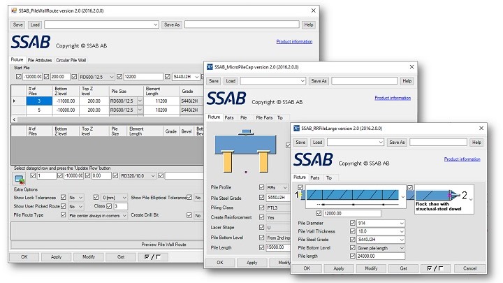This screenshot has height=283, width=503.
Task: Toggle check/uncheck all button in PileWallRoute
Action: pyautogui.click(x=152, y=256)
